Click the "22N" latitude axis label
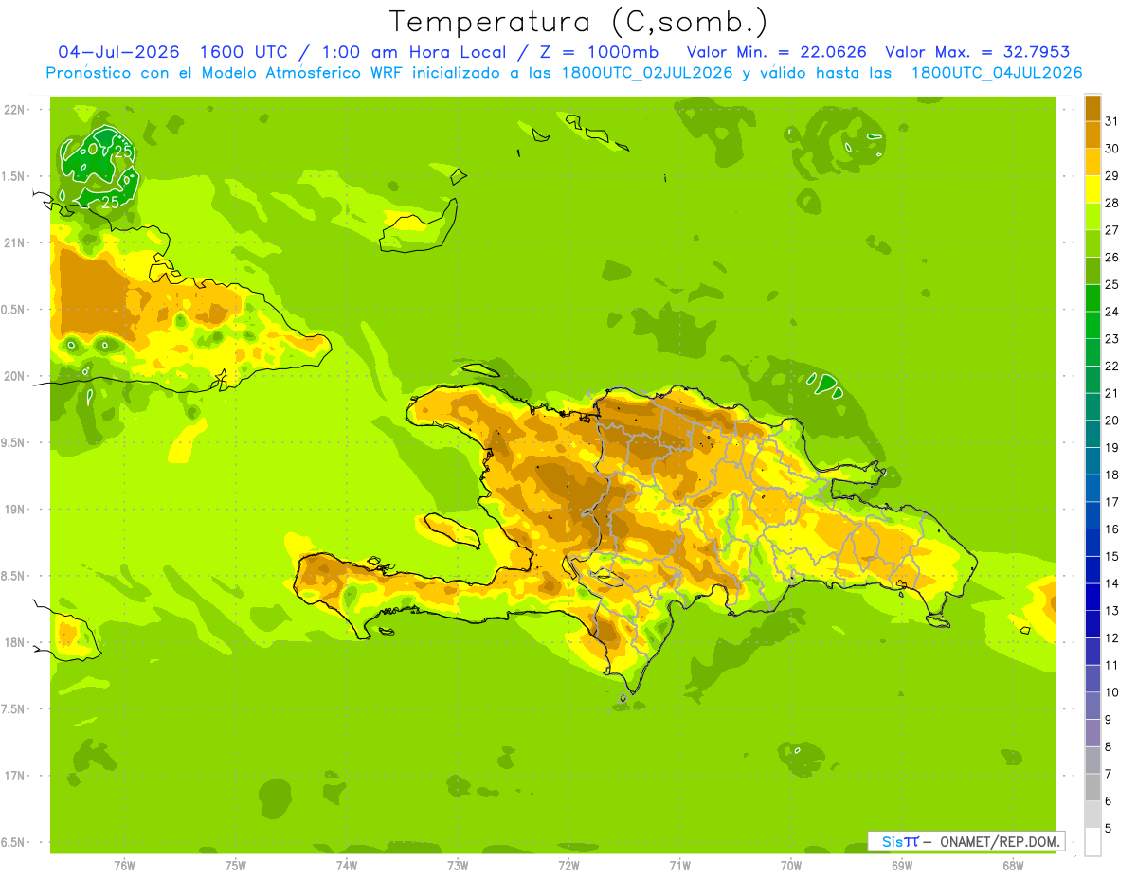Image resolution: width=1137 pixels, height=878 pixels. tap(13, 110)
